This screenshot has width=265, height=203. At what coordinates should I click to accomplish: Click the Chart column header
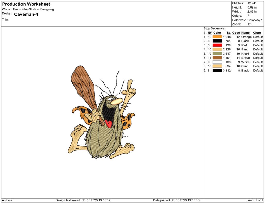pyautogui.click(x=257, y=33)
